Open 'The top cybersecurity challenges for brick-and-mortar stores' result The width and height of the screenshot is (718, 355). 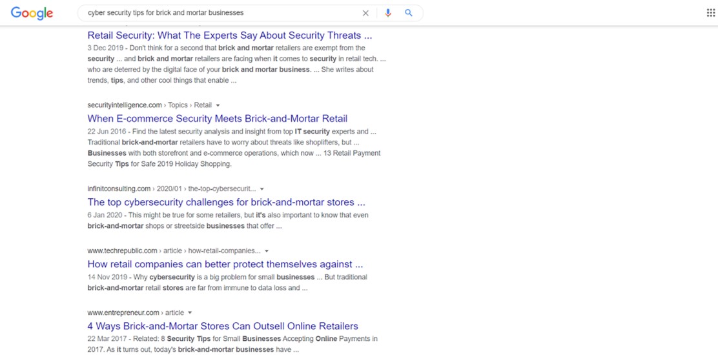pos(226,202)
